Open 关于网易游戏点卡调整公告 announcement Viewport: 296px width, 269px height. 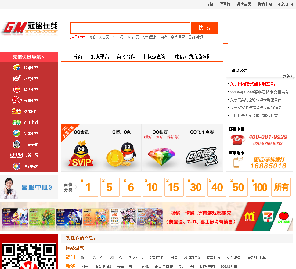[254, 84]
